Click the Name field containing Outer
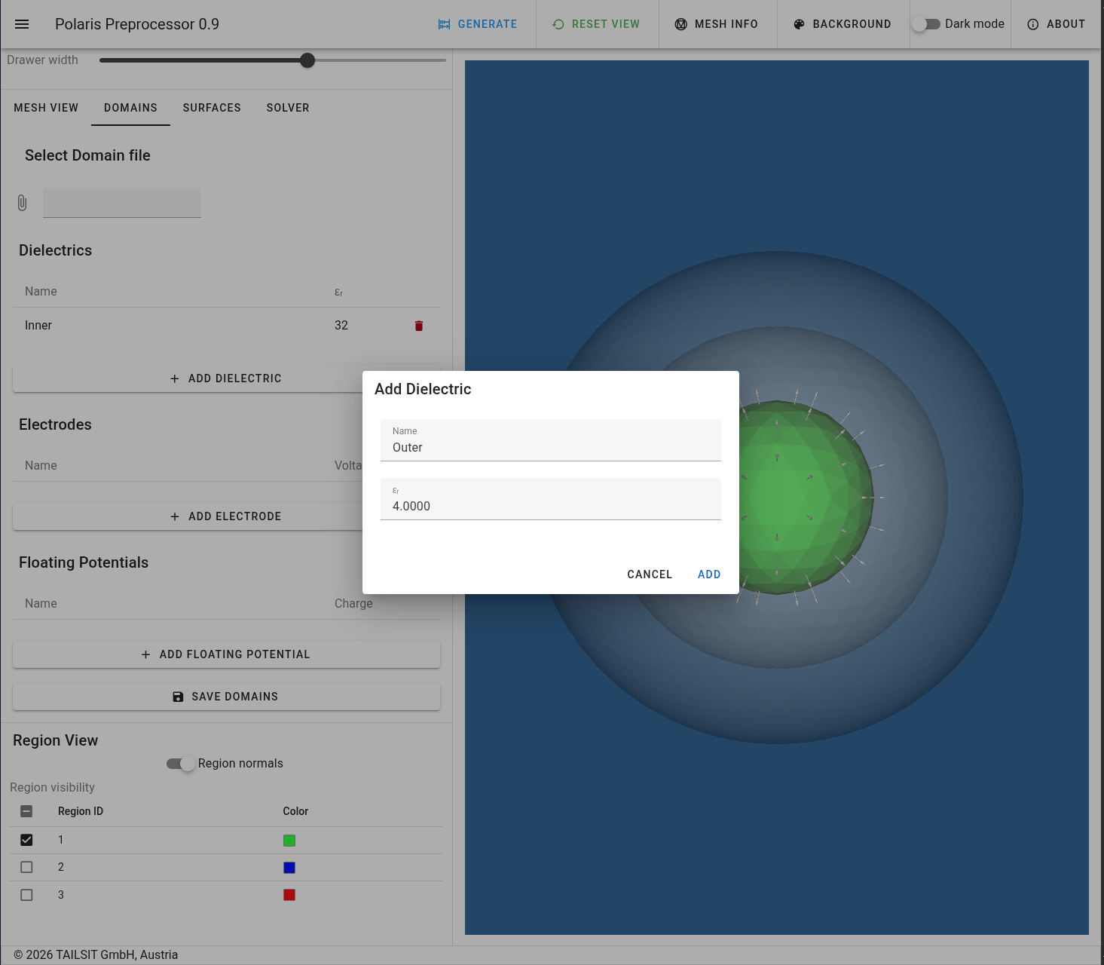Image resolution: width=1104 pixels, height=965 pixels. 551,440
